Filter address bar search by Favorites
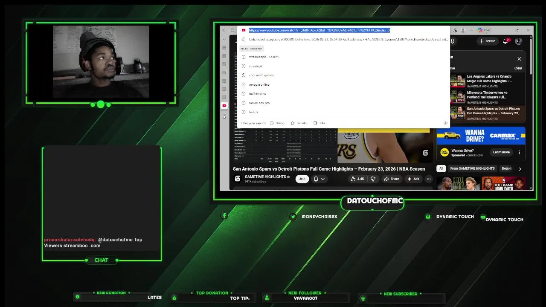Viewport: 546px width, 307px height. click(299, 123)
